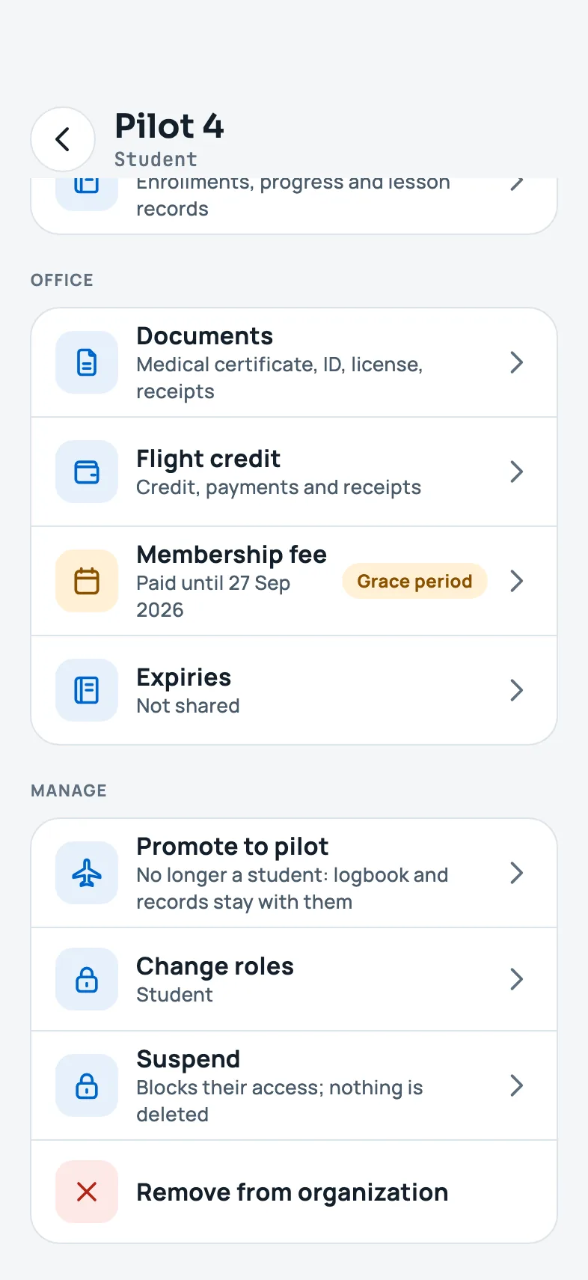Open Suspend via its chevron arrow
This screenshot has height=1280, width=588.
(516, 1085)
